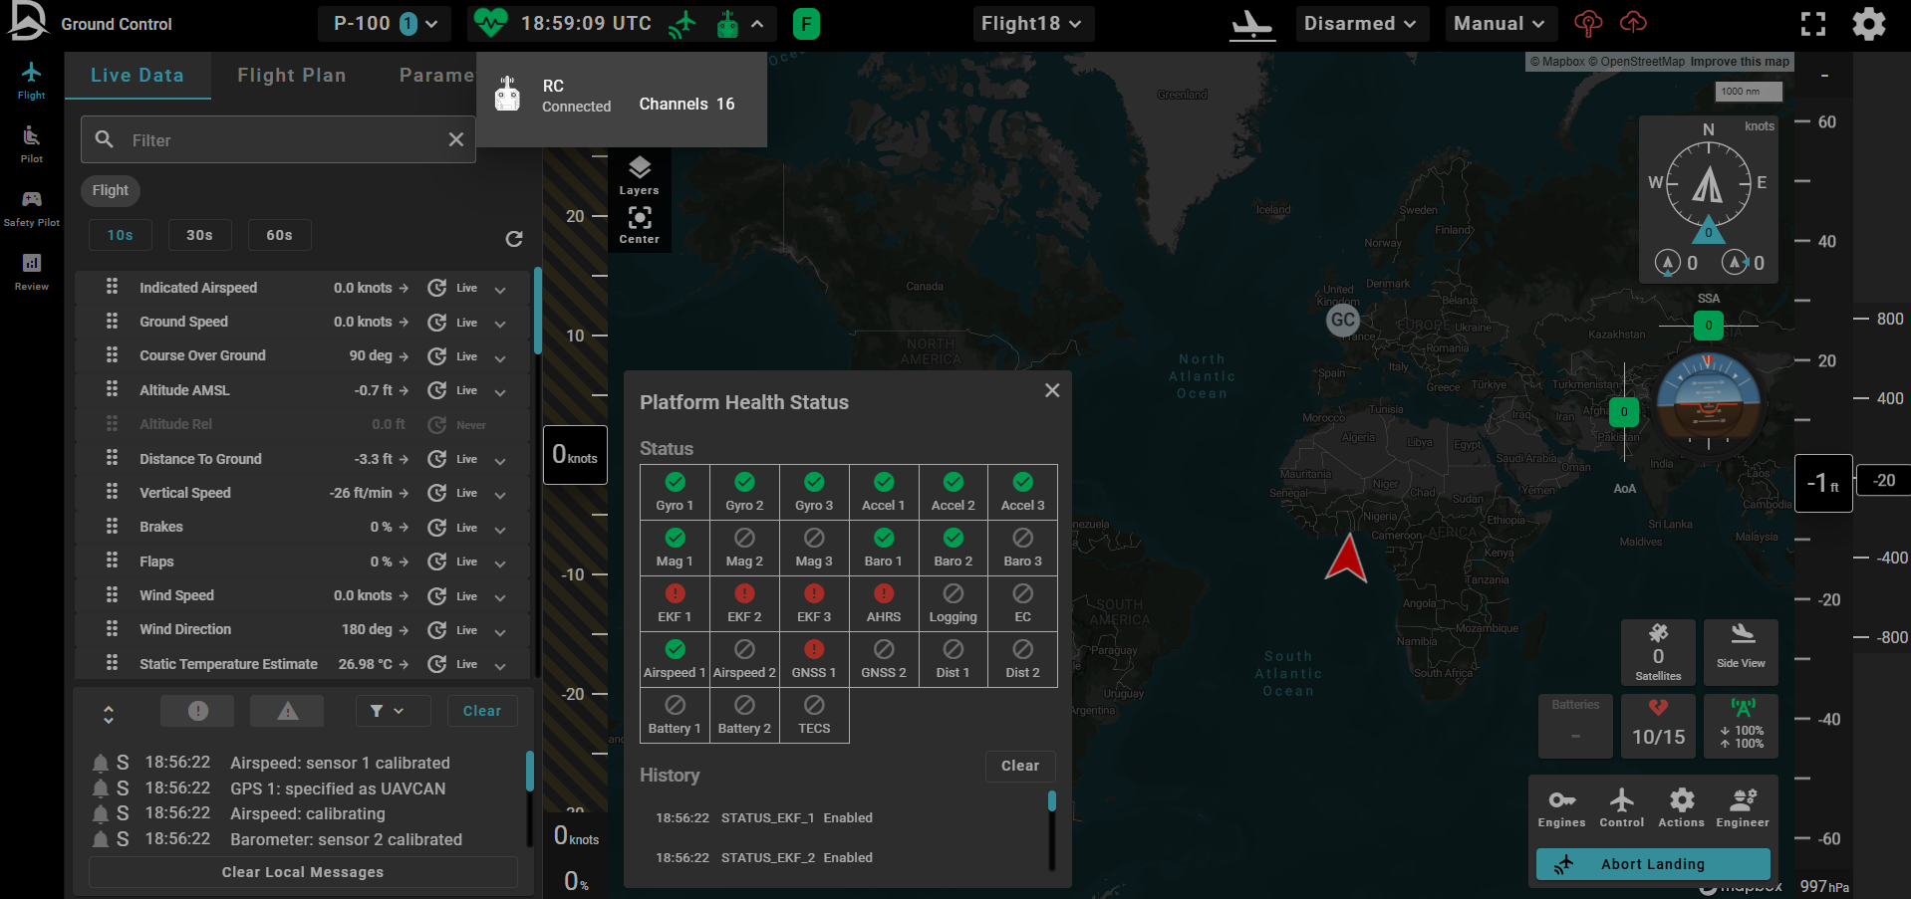Click Clear Local Messages button
The image size is (1911, 899).
(303, 872)
